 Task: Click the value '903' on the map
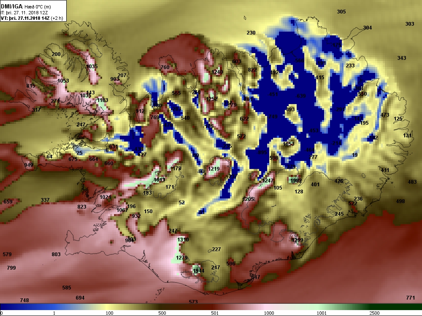point(115,79)
